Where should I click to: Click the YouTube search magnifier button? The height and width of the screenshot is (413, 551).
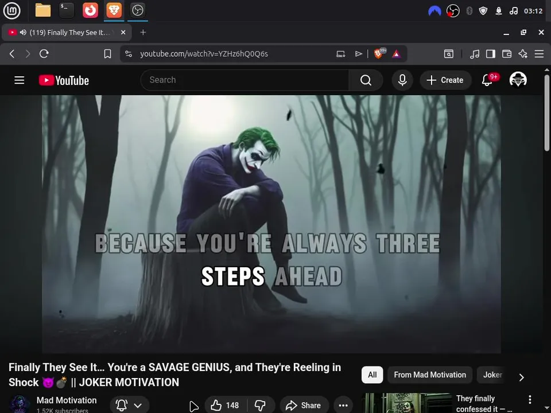[366, 80]
